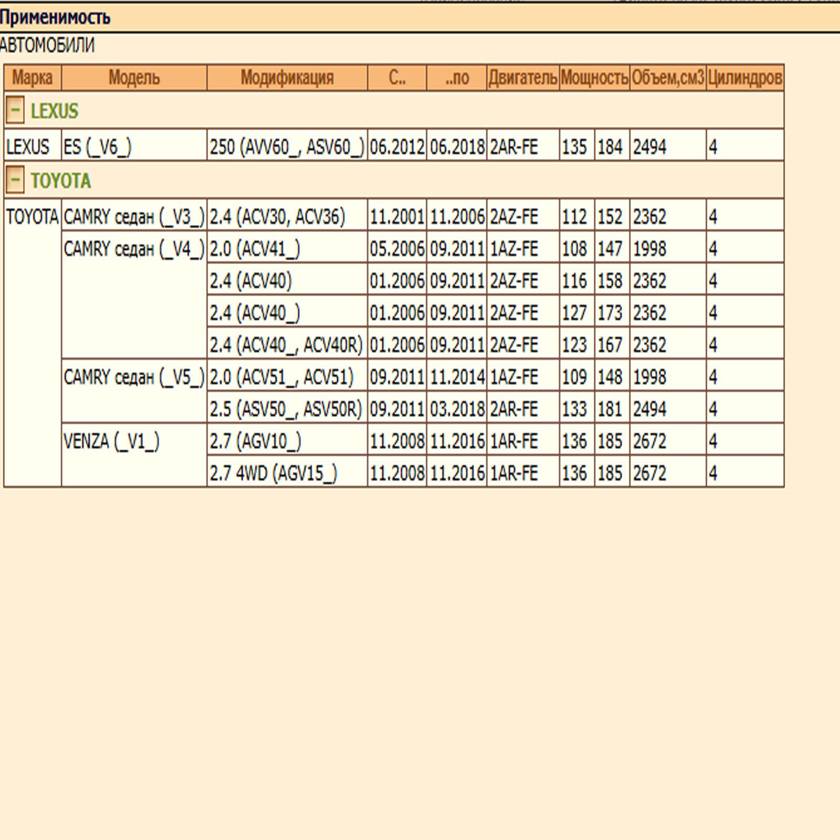The image size is (840, 840).
Task: Click the '..по' end date column header
Action: coord(456,78)
